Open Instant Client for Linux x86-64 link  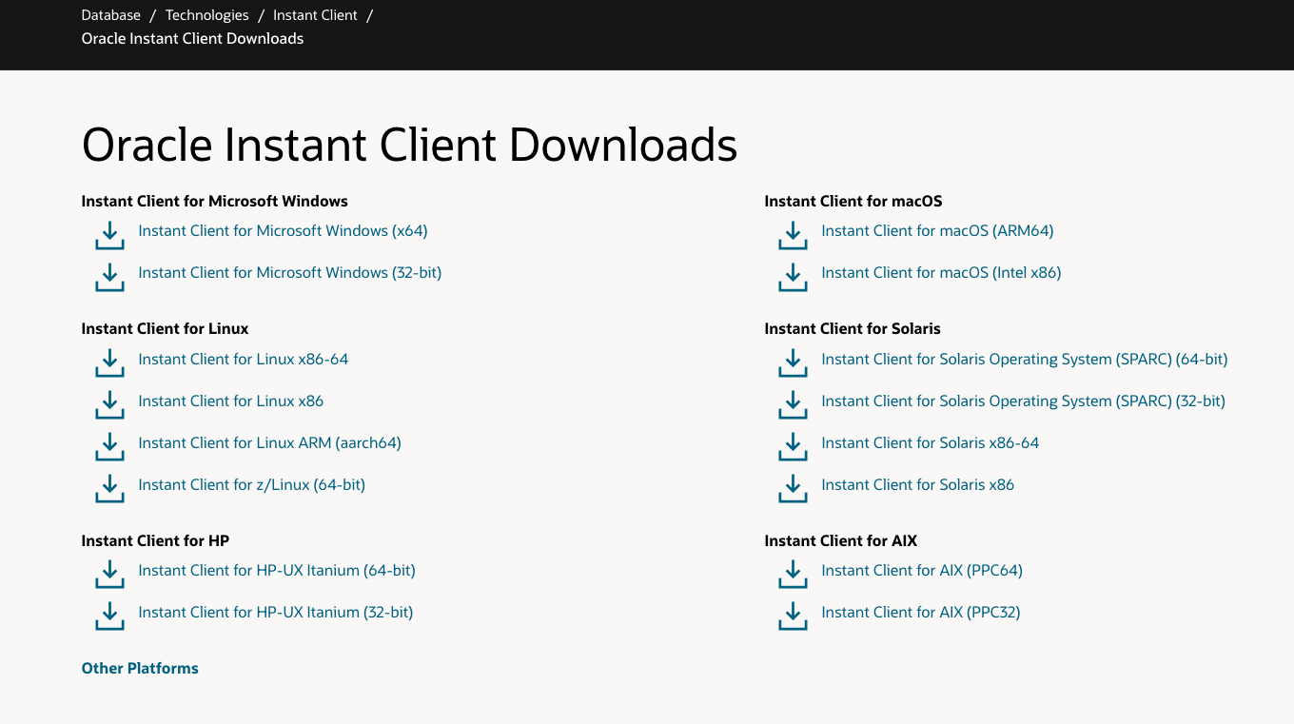(244, 359)
